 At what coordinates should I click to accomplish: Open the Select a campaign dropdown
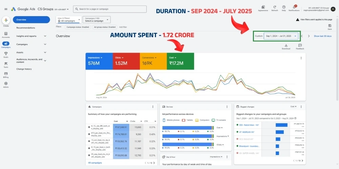click(x=96, y=20)
